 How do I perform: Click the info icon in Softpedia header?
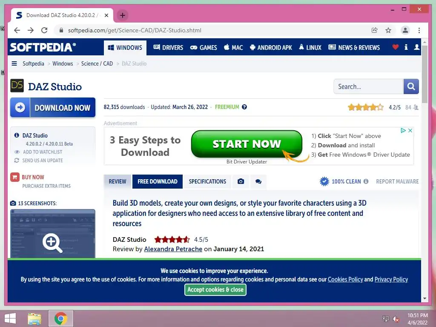click(x=406, y=47)
